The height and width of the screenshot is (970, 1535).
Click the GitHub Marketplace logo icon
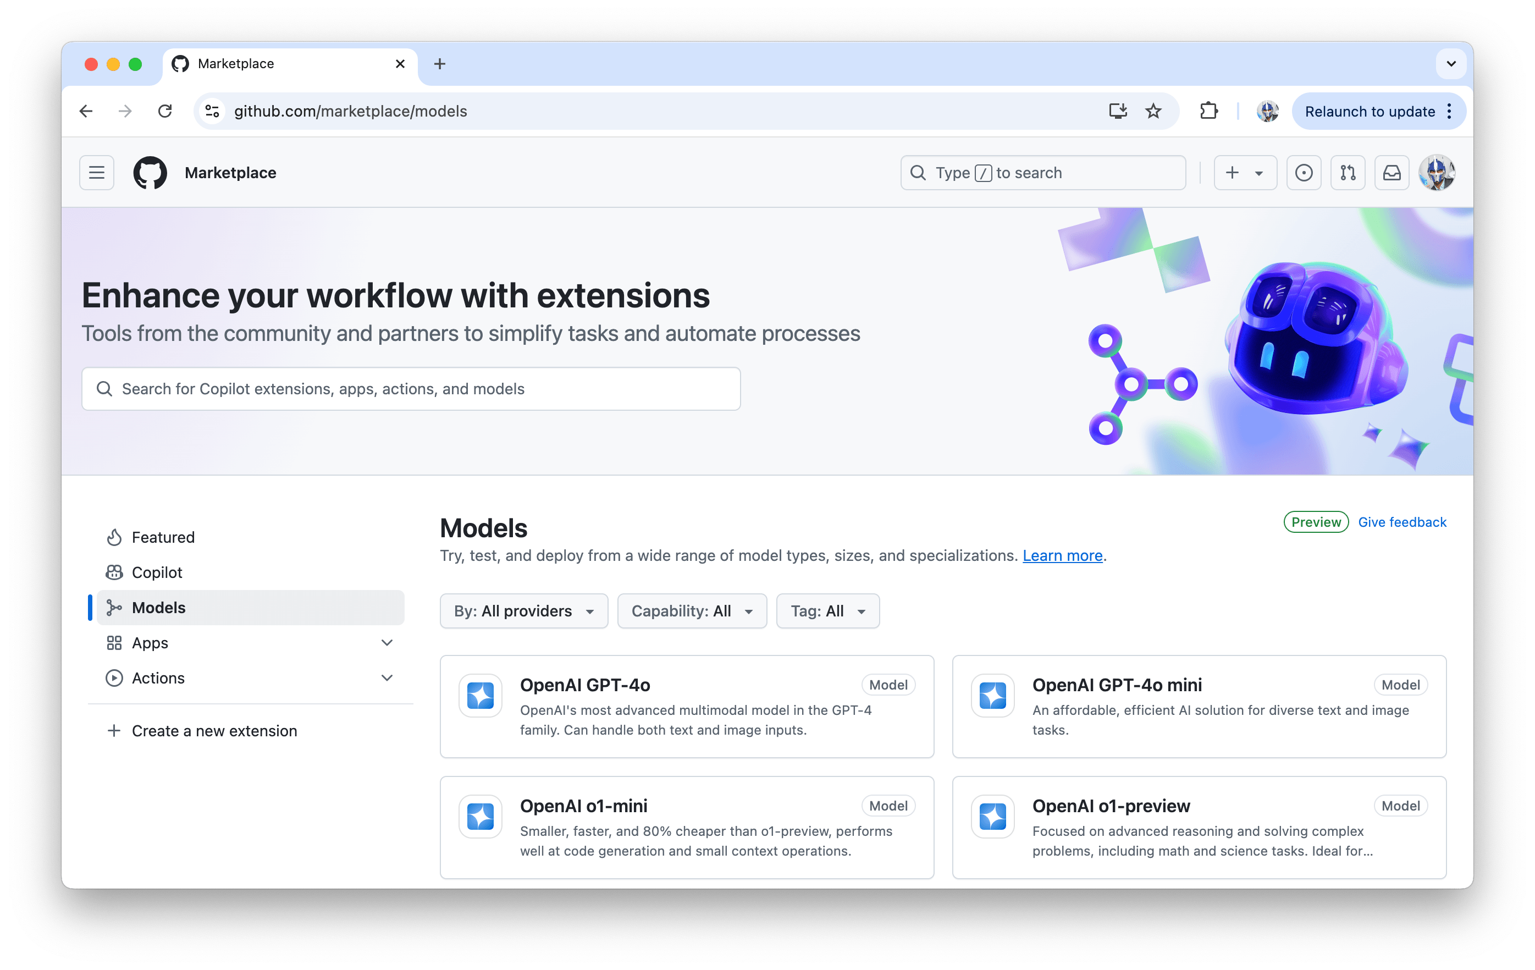point(148,172)
